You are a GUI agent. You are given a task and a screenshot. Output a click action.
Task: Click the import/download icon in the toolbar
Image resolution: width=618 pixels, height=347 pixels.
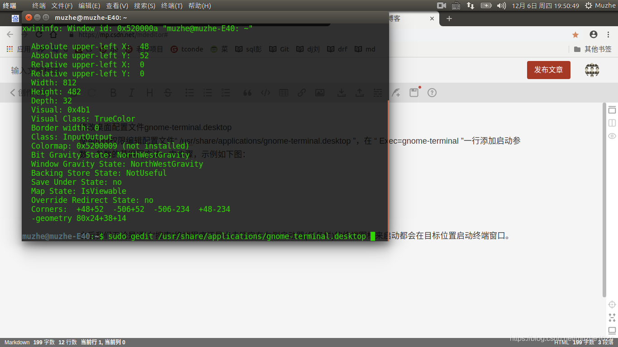click(x=342, y=93)
